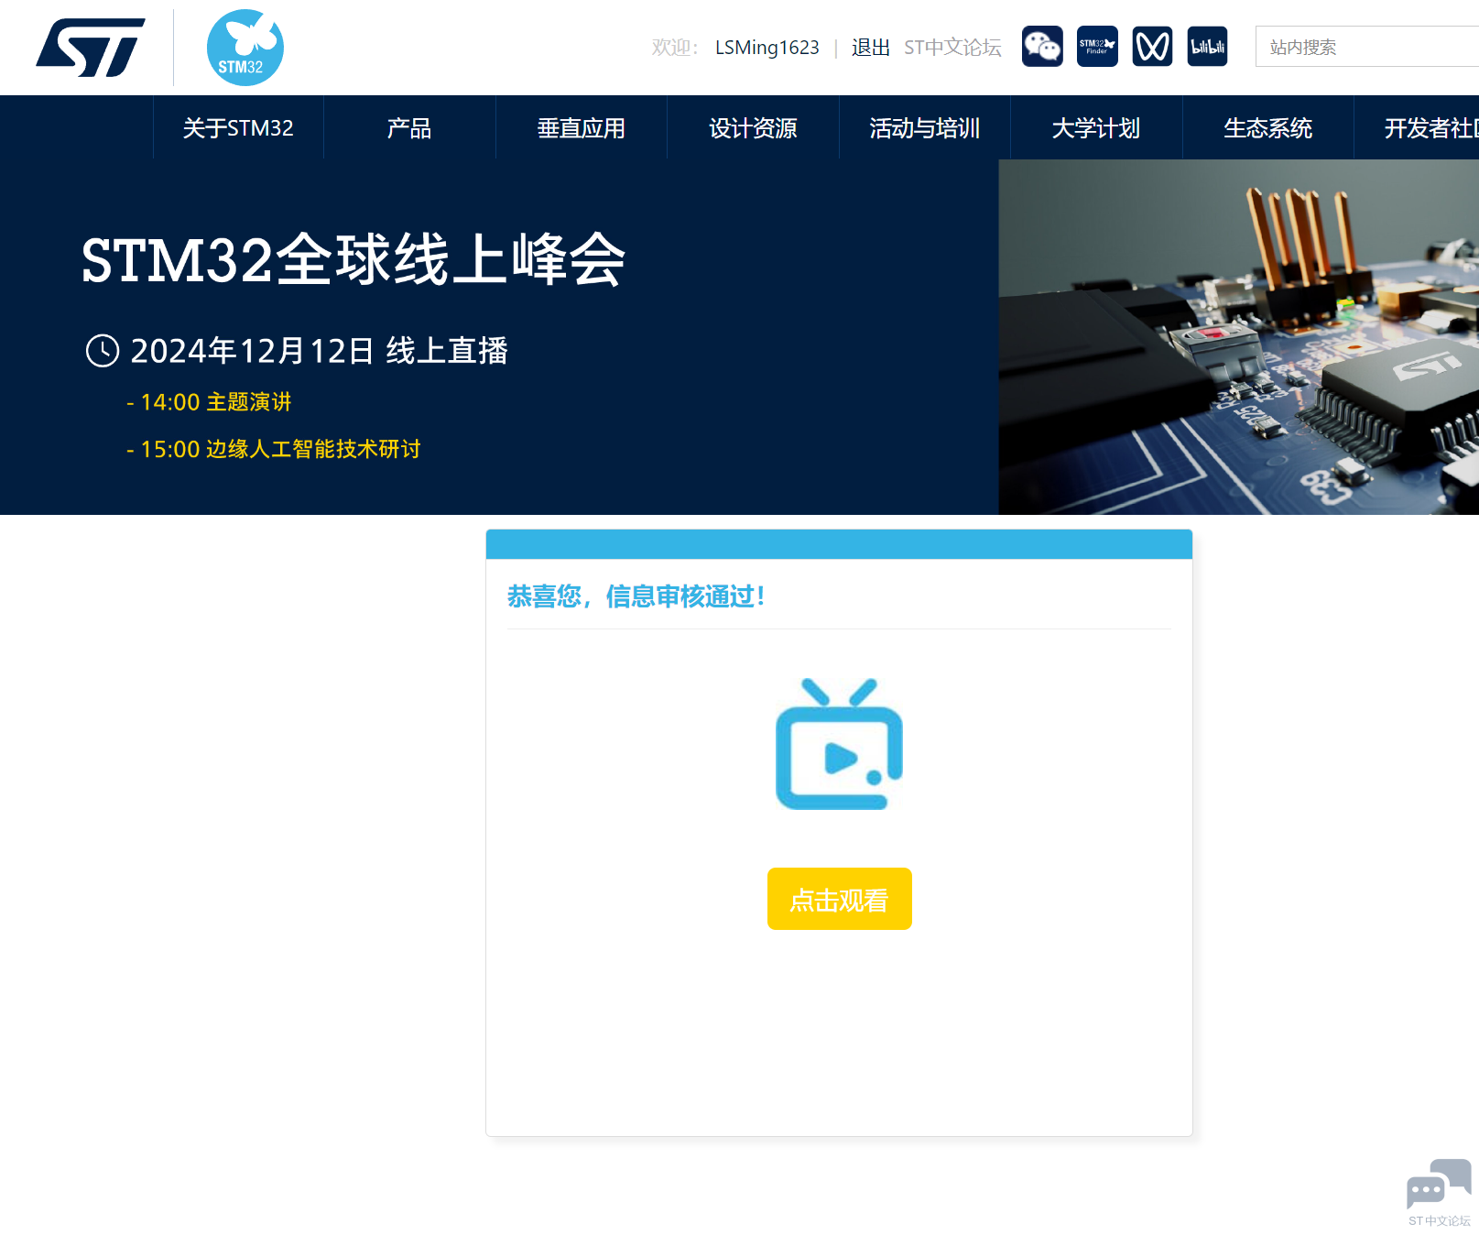Screen dimensions: 1479x1235
Task: Open the STM32 butterfly logo
Action: 245,48
